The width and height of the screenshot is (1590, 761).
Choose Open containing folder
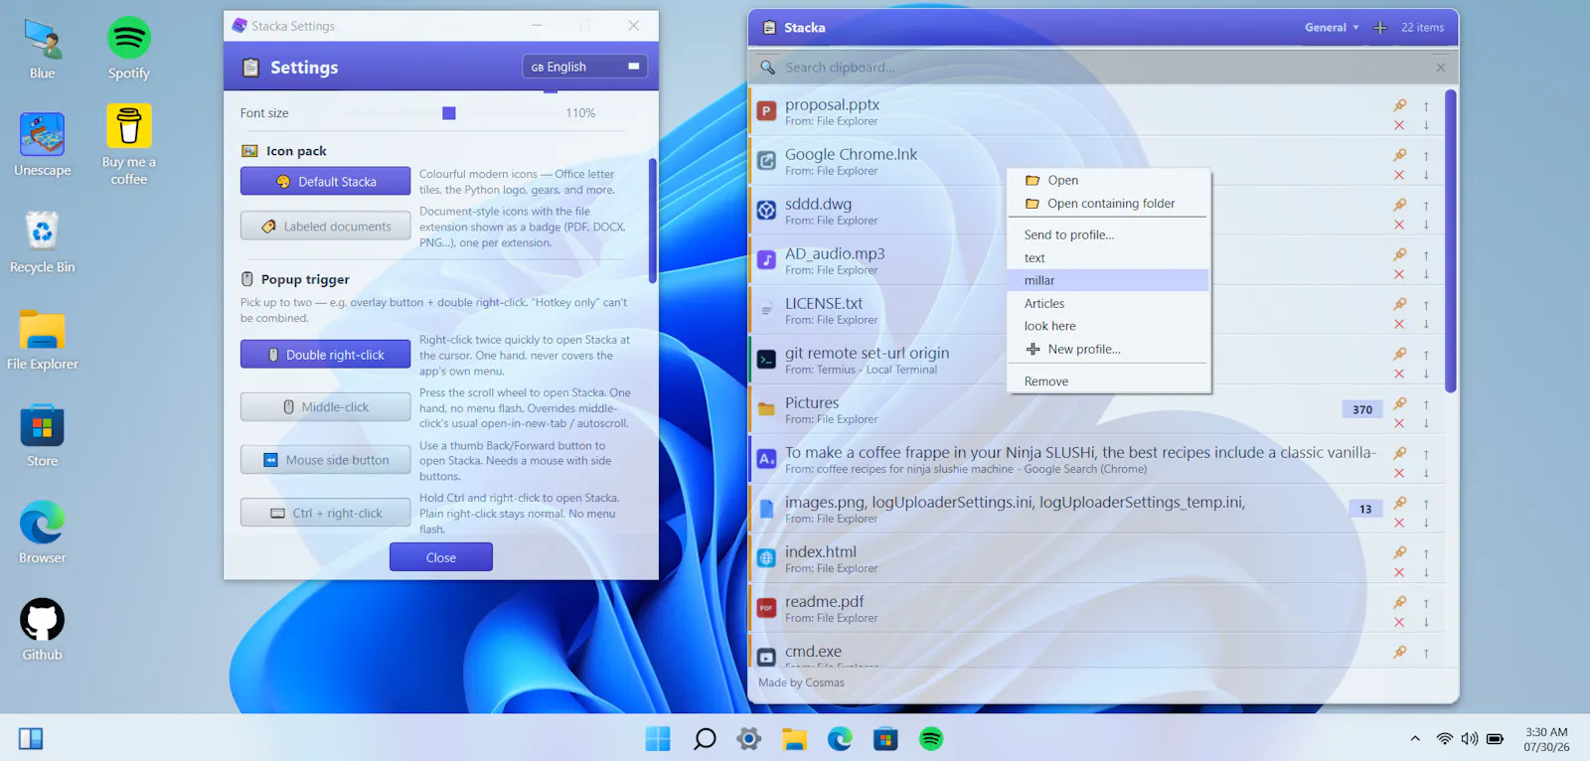[1108, 203]
